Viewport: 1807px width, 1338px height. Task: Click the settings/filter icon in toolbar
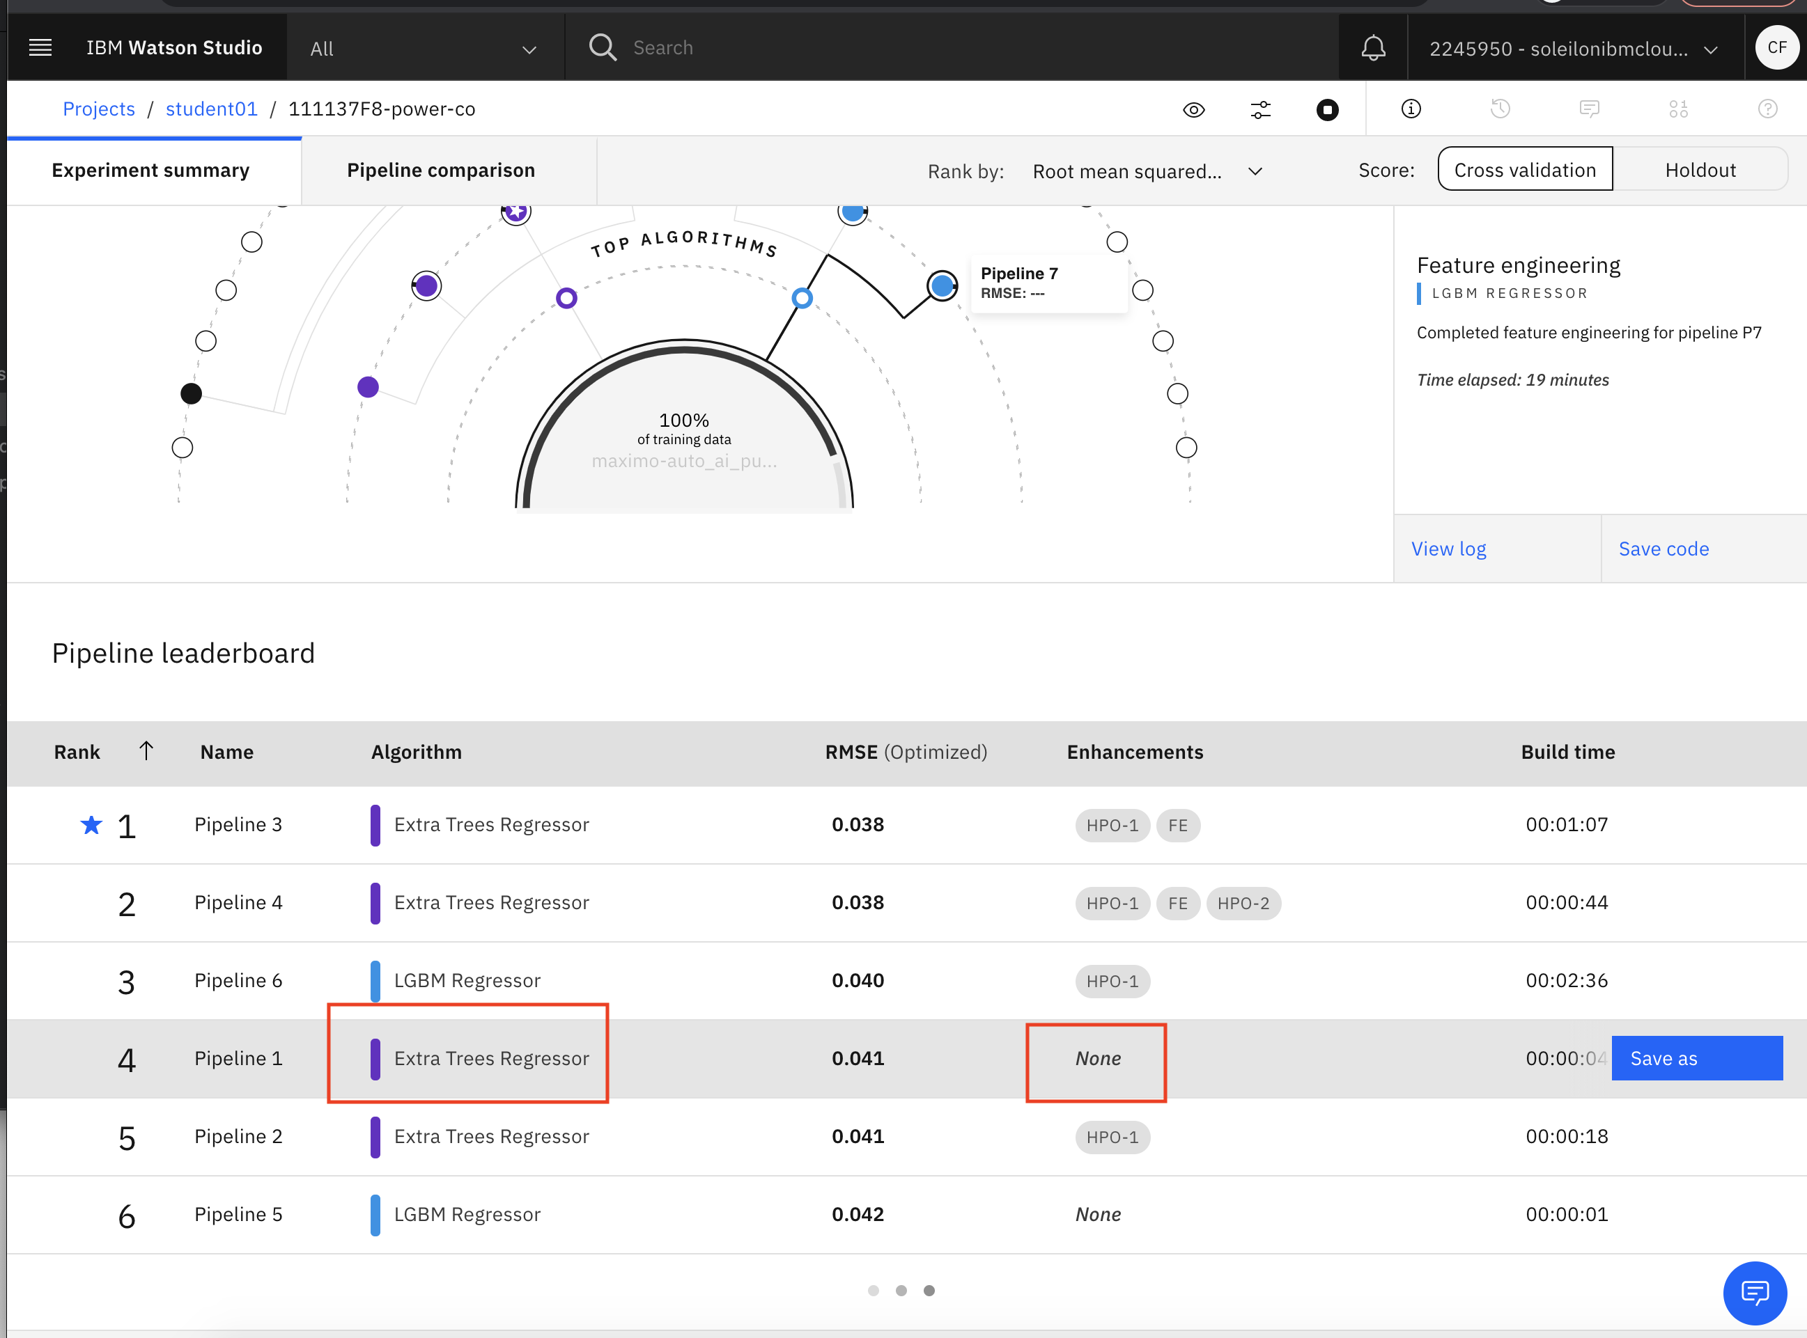point(1260,108)
